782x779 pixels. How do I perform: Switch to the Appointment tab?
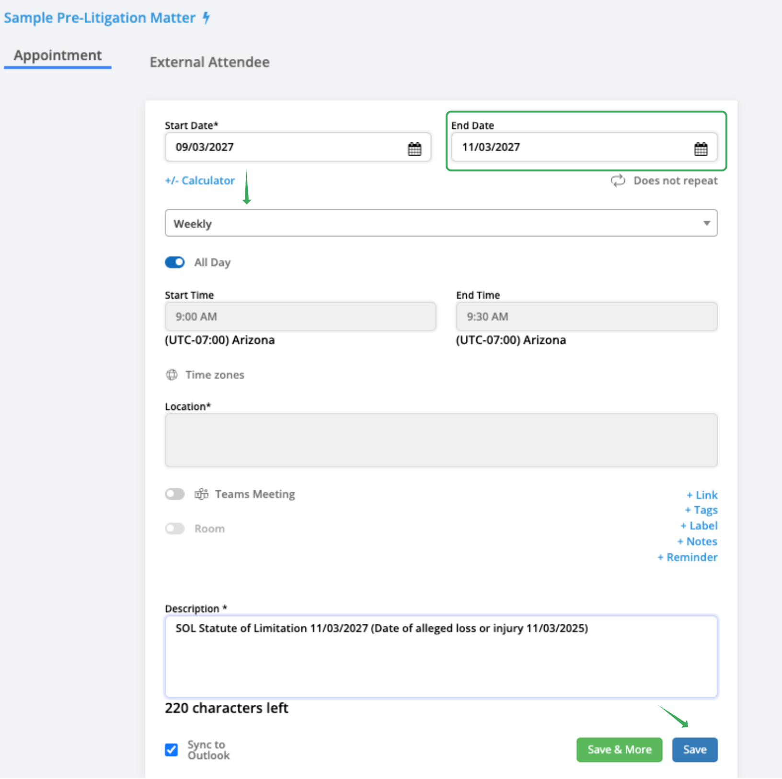(57, 56)
